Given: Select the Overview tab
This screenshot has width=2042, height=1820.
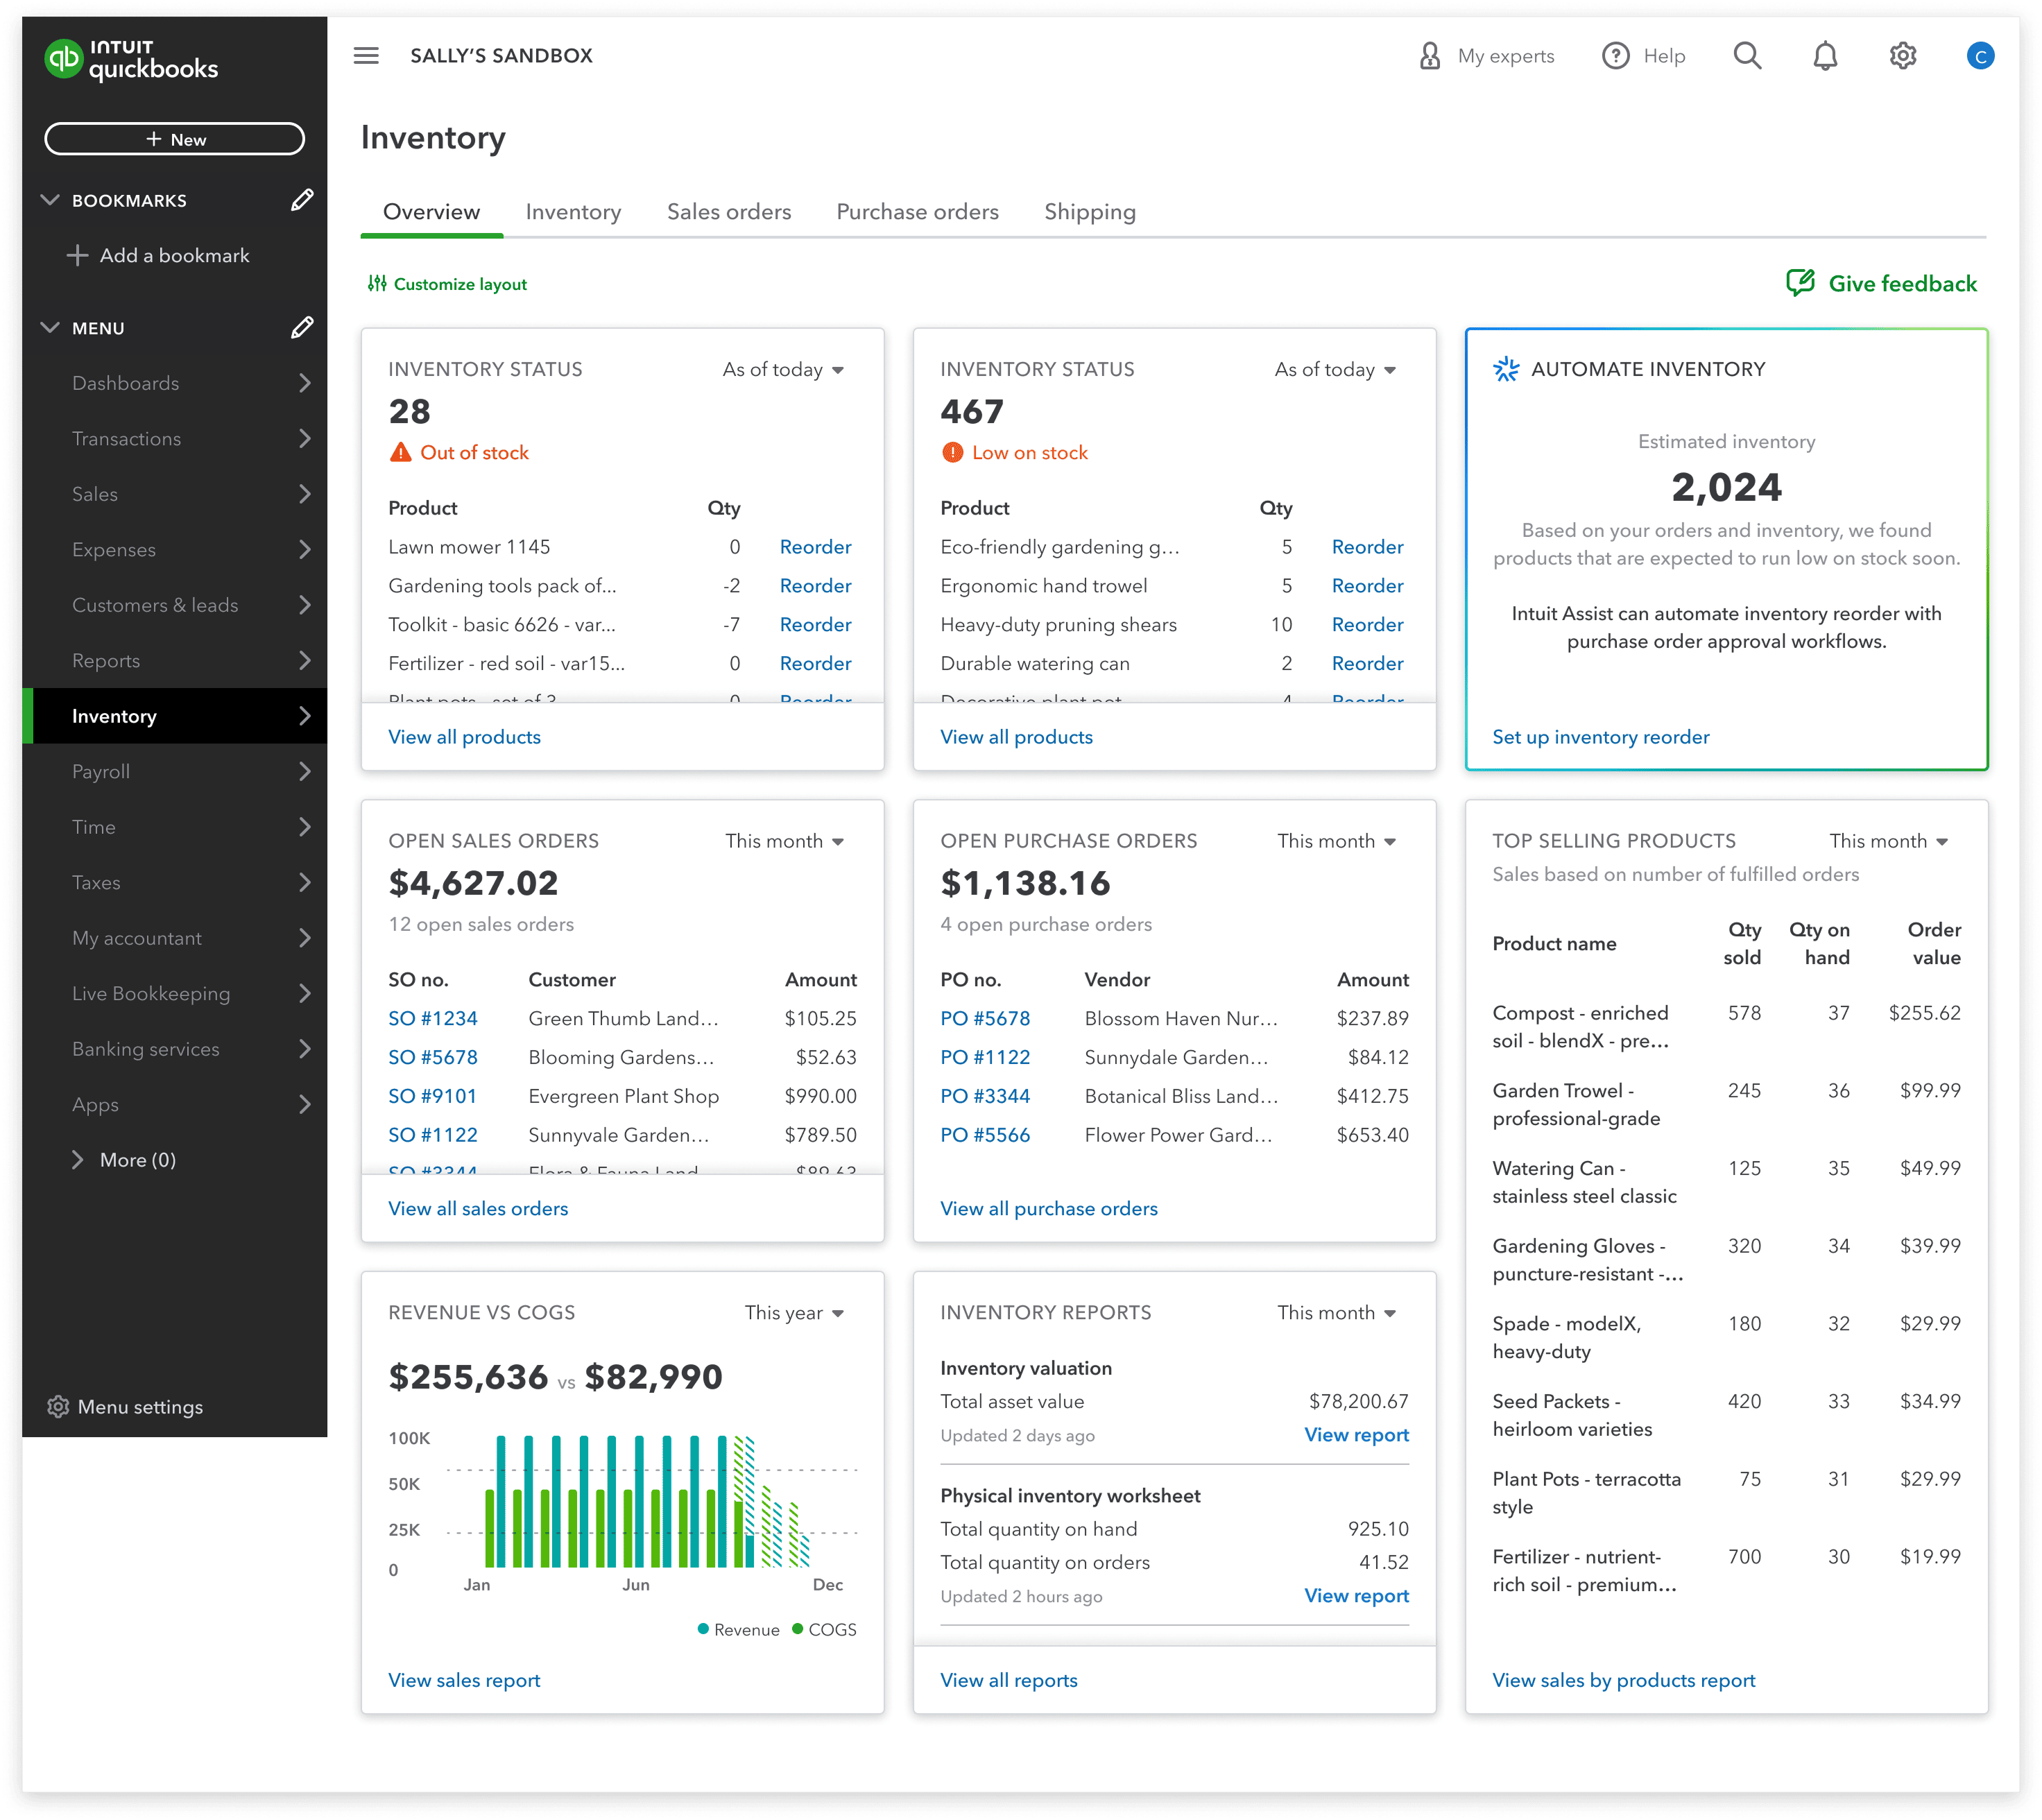Looking at the screenshot, I should 431,212.
